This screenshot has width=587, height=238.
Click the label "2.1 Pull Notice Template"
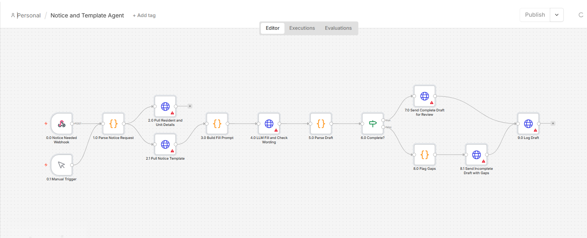pyautogui.click(x=165, y=159)
